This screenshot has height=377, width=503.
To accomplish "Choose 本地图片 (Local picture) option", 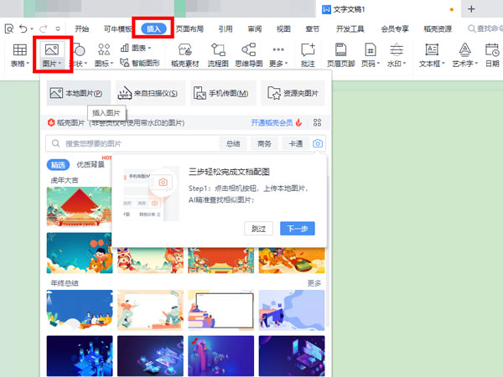I will click(x=78, y=93).
